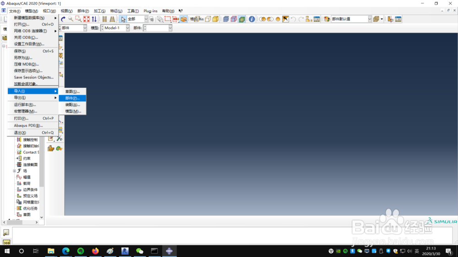The width and height of the screenshot is (458, 257).
Task: Turn perspective on with converging-lines icon
Action: pos(112,19)
